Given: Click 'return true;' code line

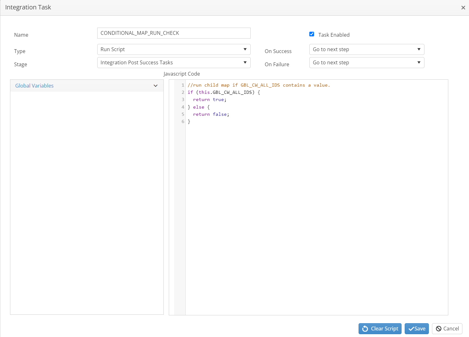Looking at the screenshot, I should click(210, 99).
